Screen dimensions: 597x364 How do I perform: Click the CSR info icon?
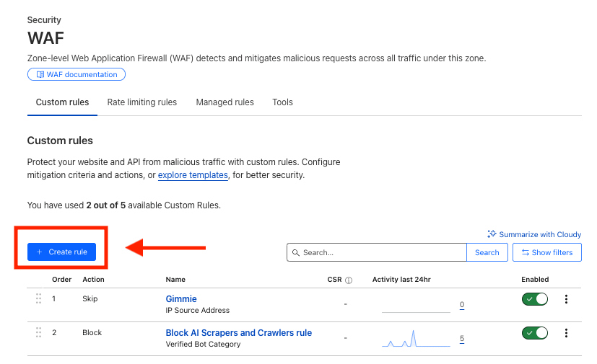349,280
